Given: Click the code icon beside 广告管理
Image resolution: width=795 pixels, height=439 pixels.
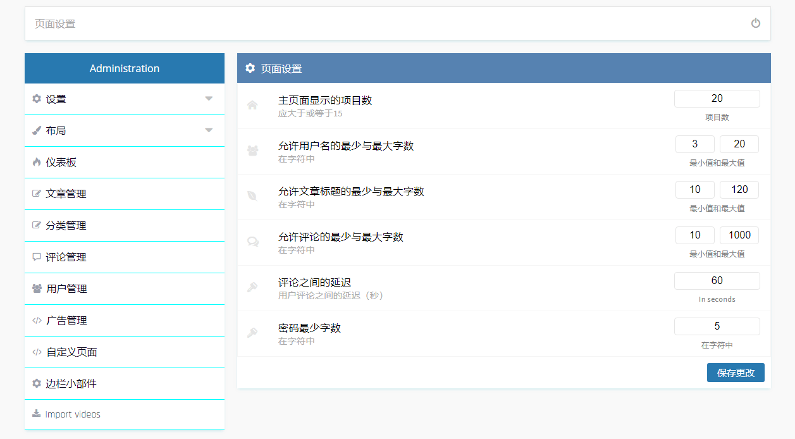Looking at the screenshot, I should click(x=37, y=320).
